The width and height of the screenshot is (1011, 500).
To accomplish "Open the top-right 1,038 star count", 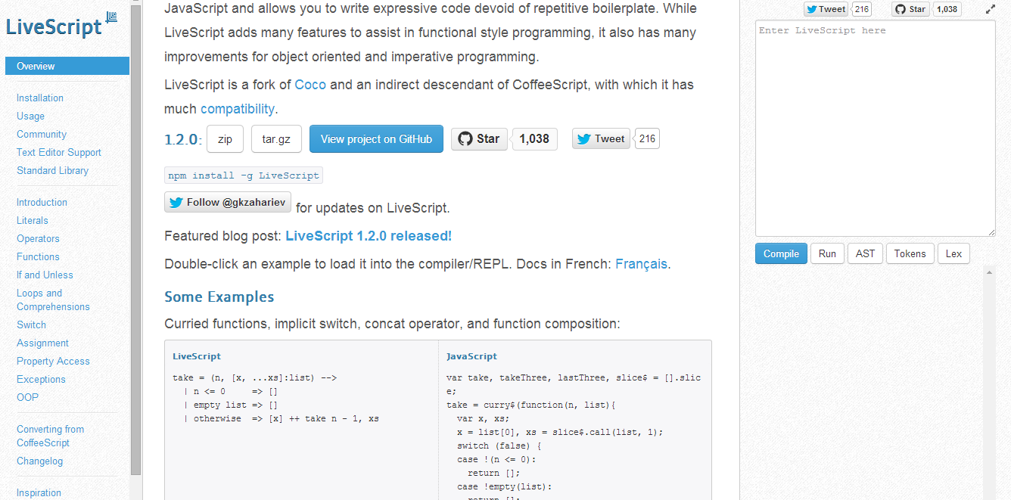I will point(947,9).
